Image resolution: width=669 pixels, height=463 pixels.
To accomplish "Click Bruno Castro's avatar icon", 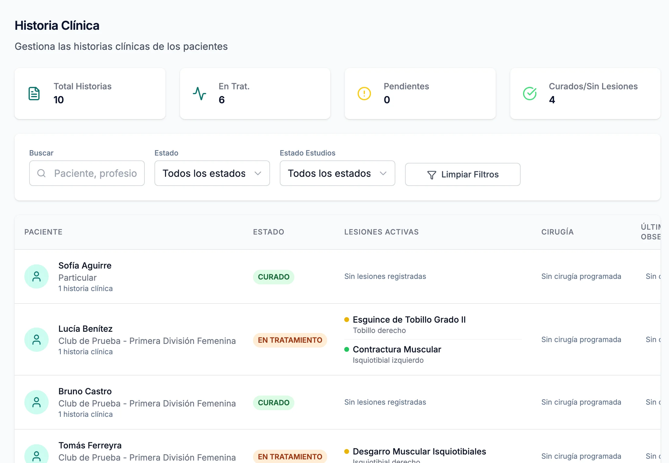I will pyautogui.click(x=36, y=402).
